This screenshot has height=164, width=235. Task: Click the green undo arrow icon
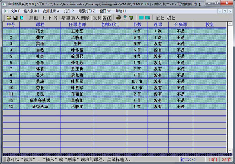point(131,18)
